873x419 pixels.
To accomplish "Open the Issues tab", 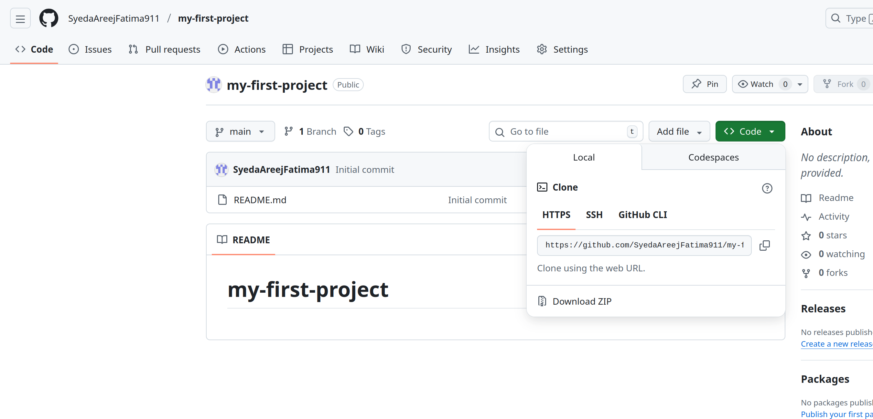I will [90, 49].
